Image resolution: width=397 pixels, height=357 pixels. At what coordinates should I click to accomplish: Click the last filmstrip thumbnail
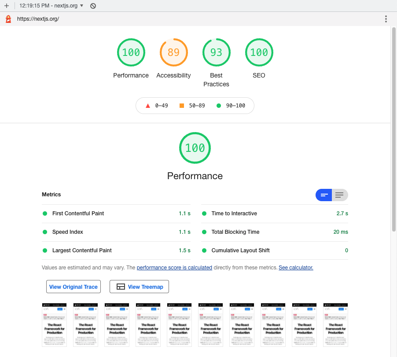(x=335, y=325)
